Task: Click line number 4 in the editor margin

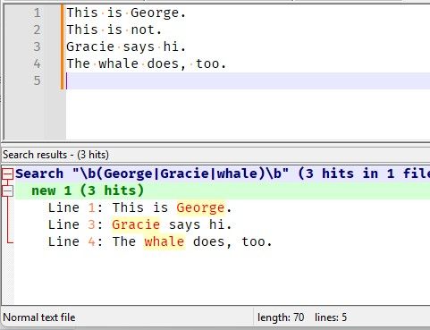Action: tap(37, 63)
